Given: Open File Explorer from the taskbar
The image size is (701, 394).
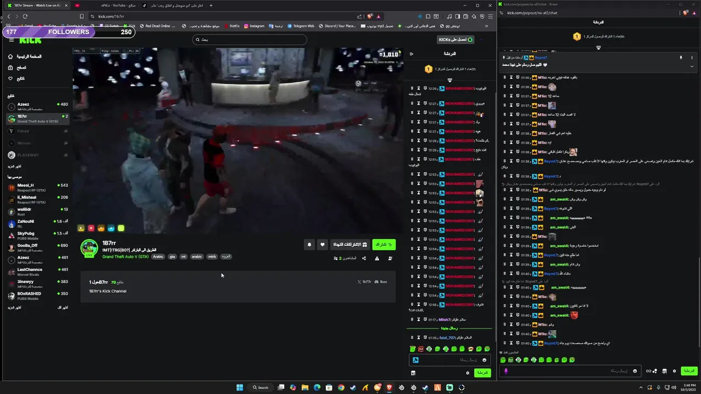Looking at the screenshot, I should [x=305, y=387].
